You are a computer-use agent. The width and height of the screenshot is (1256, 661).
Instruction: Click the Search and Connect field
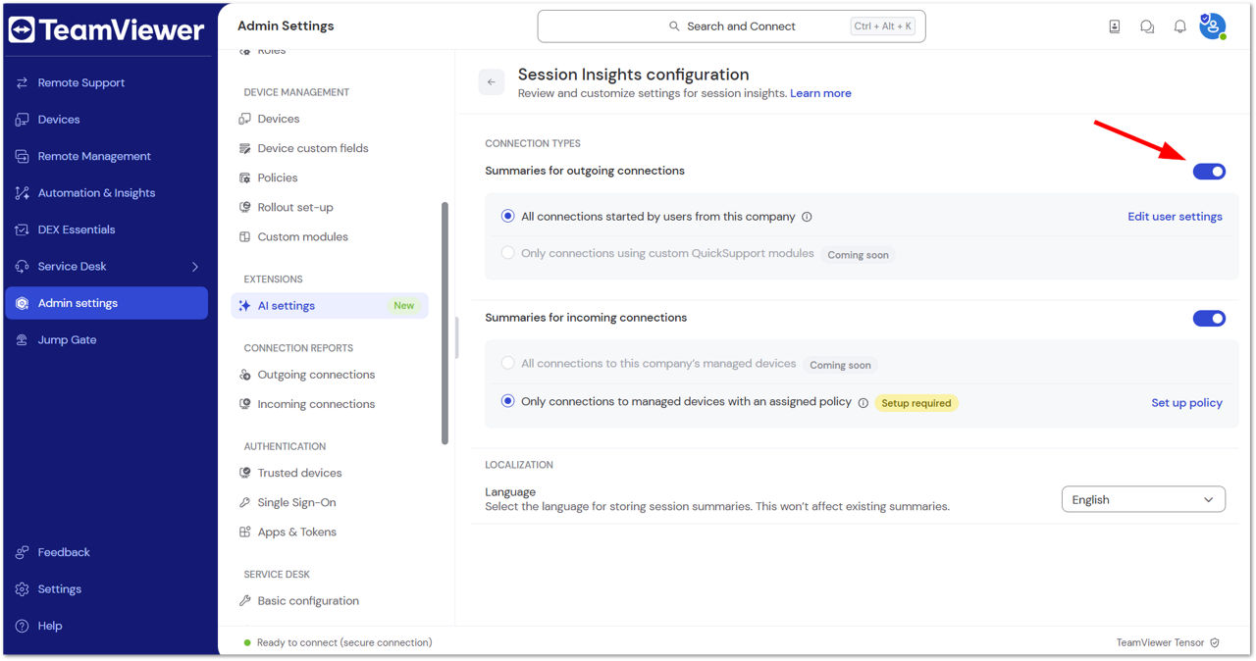731,26
